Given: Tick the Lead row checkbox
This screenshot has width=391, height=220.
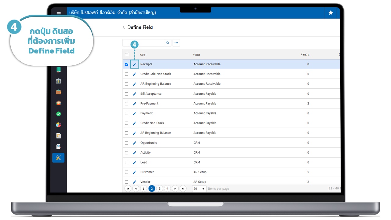Looking at the screenshot, I should (126, 163).
